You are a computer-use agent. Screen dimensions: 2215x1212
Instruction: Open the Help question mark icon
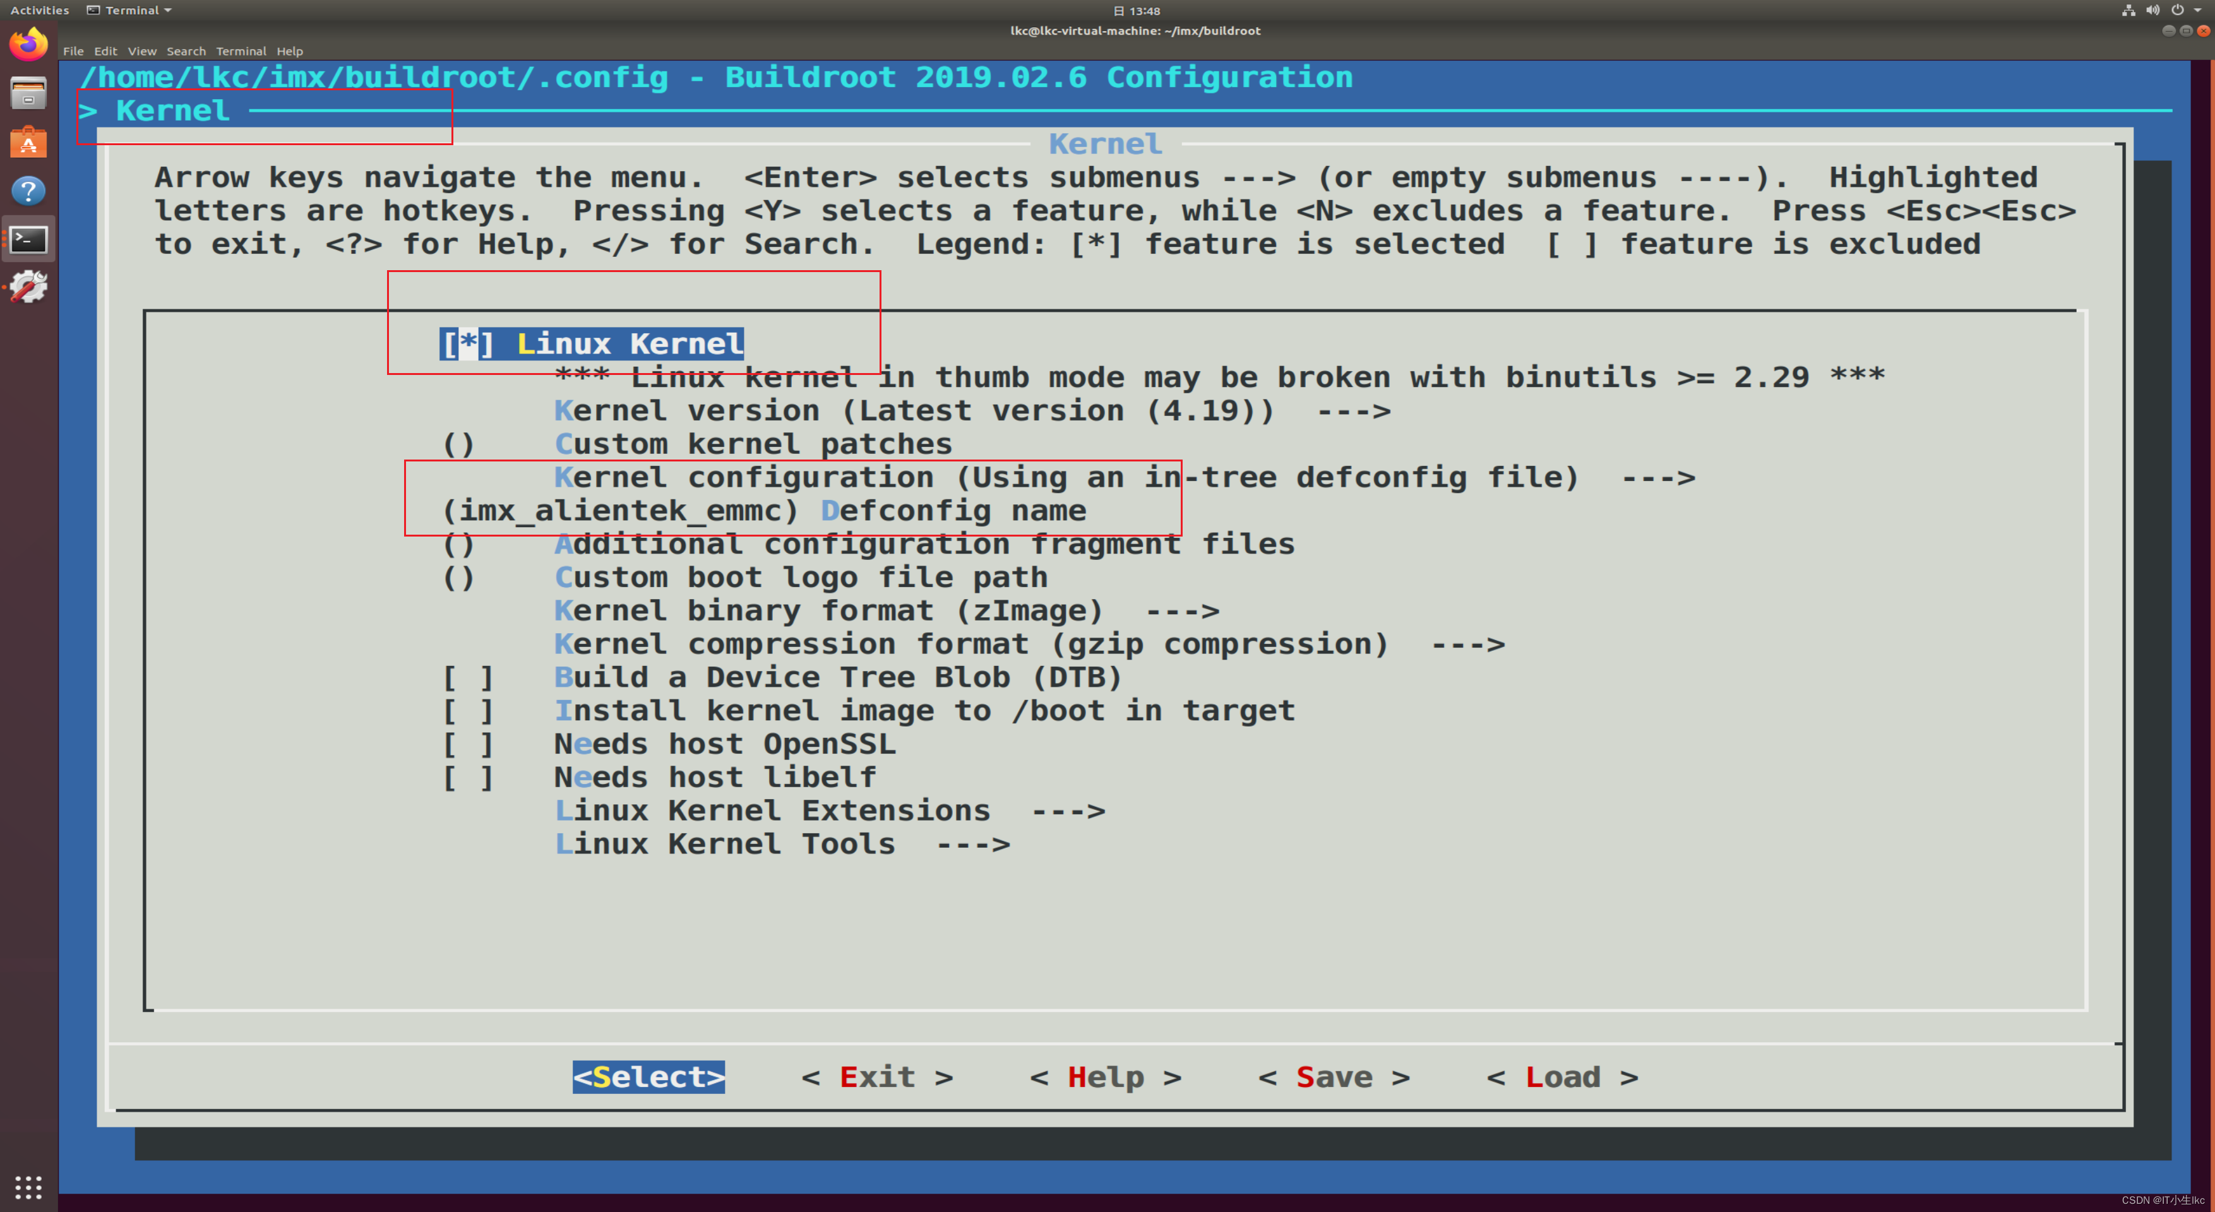[28, 191]
